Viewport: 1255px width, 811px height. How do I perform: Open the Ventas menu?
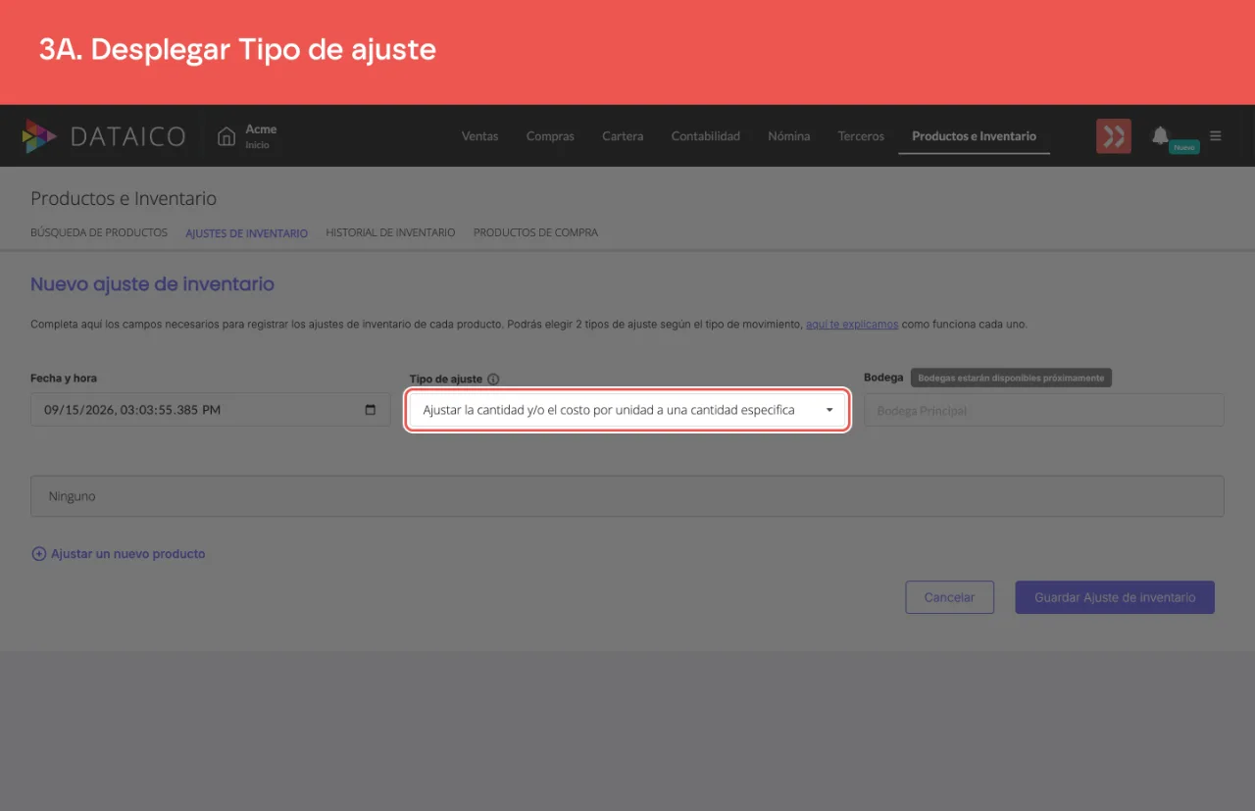coord(479,136)
